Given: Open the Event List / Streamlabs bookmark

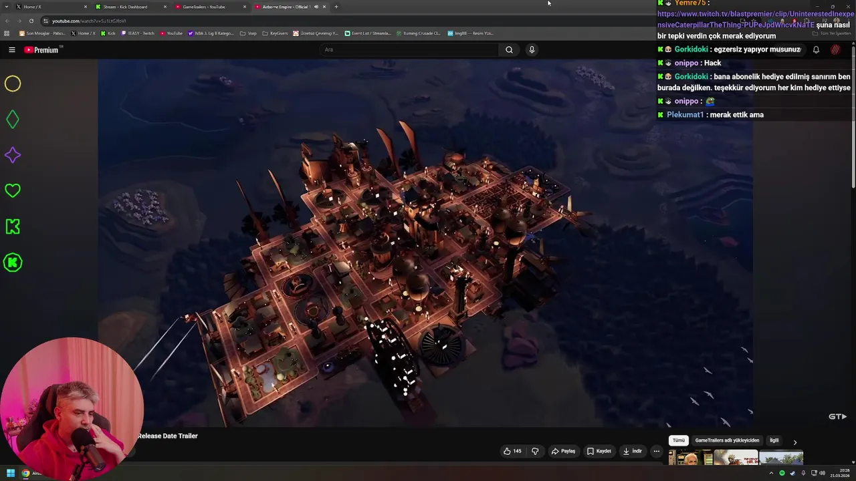Looking at the screenshot, I should 368,33.
